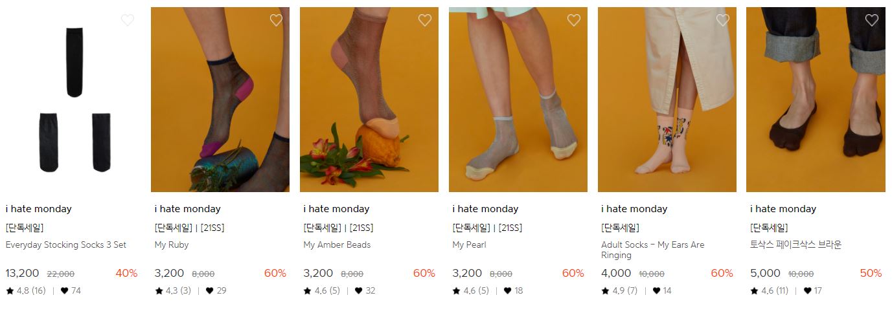Click the star rating icon under My Ruby
Screen dimensions: 892x315
[x=159, y=291]
